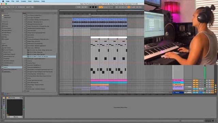Open the View menu
218x123 pixels.
tap(30, 1)
